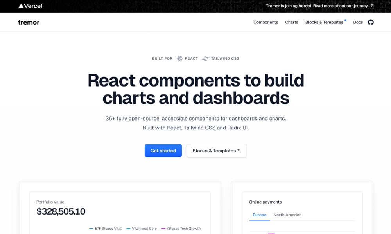391x234 pixels.
Task: Open the Charts navigation item
Action: coord(292,22)
